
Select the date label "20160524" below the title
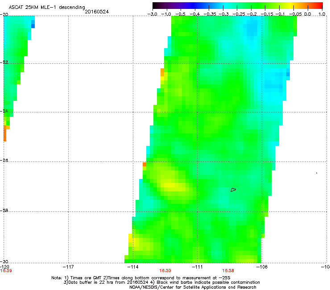97,12
